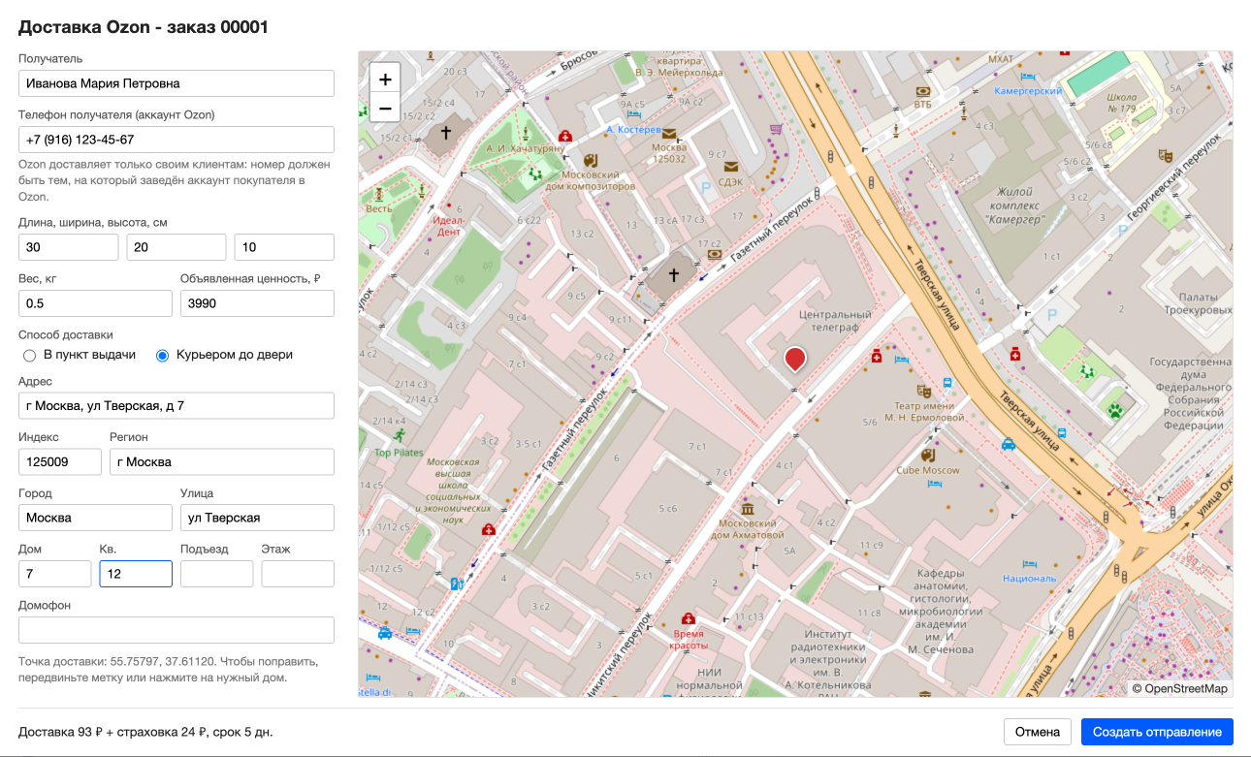Click the «Дом» house number field
This screenshot has width=1251, height=757.
[55, 574]
